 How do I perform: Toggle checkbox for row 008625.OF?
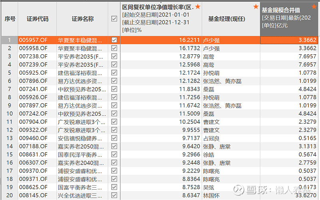pyautogui.click(x=114, y=187)
